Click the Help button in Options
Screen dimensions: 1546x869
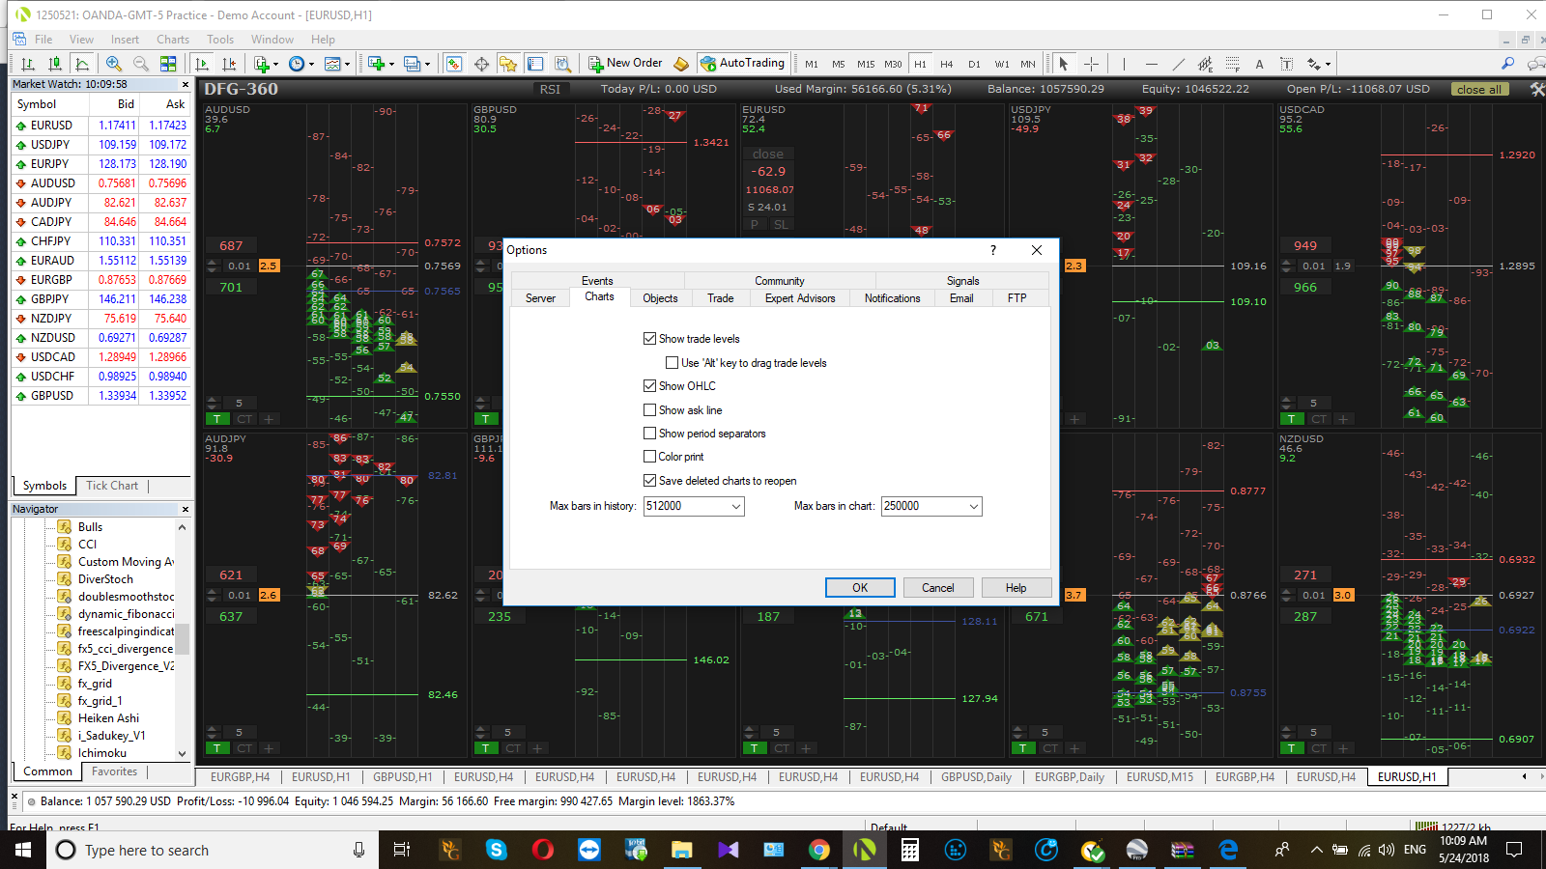pos(1016,588)
